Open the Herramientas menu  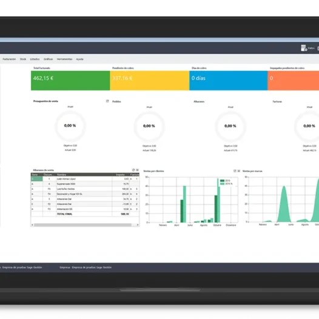[64, 59]
